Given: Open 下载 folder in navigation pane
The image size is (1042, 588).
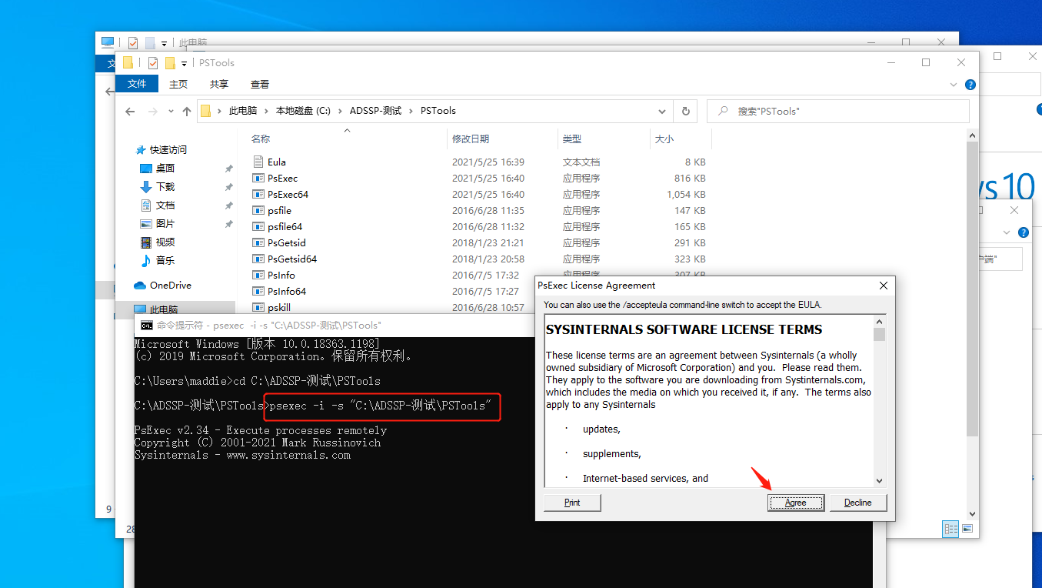Looking at the screenshot, I should coord(165,186).
